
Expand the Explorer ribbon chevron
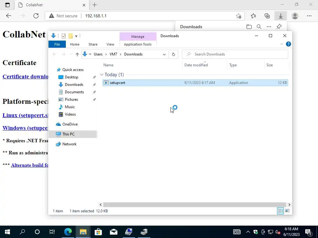(x=281, y=44)
